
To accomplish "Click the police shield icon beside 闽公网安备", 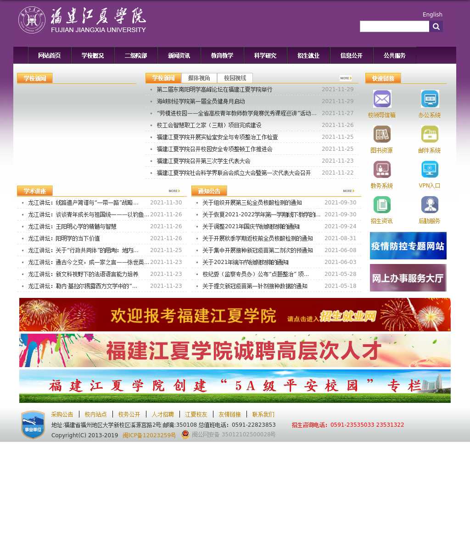I will pyautogui.click(x=185, y=434).
